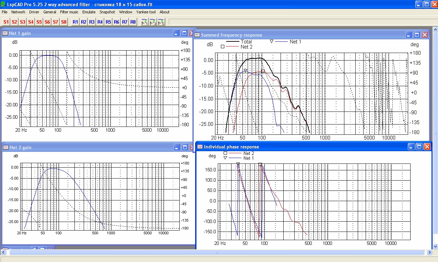Open the Emulate menu
The height and width of the screenshot is (262, 438).
pos(89,12)
